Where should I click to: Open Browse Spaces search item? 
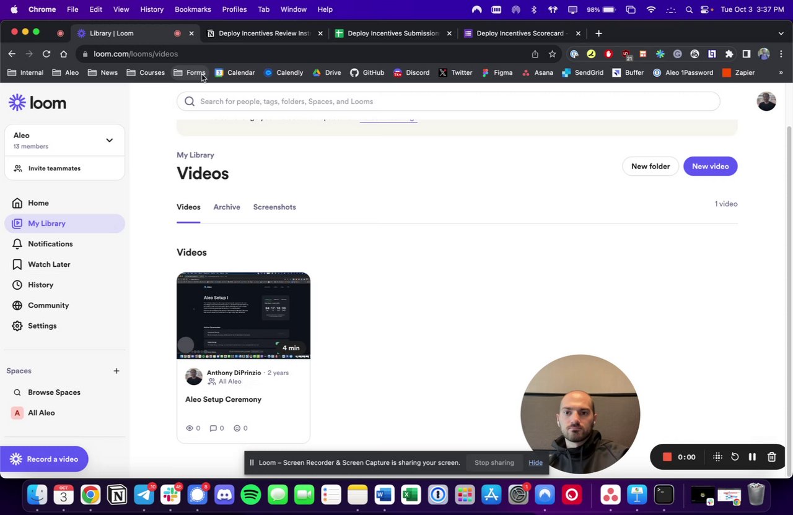(x=64, y=392)
